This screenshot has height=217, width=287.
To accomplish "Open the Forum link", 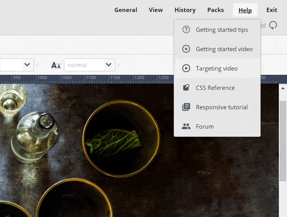I will (205, 126).
